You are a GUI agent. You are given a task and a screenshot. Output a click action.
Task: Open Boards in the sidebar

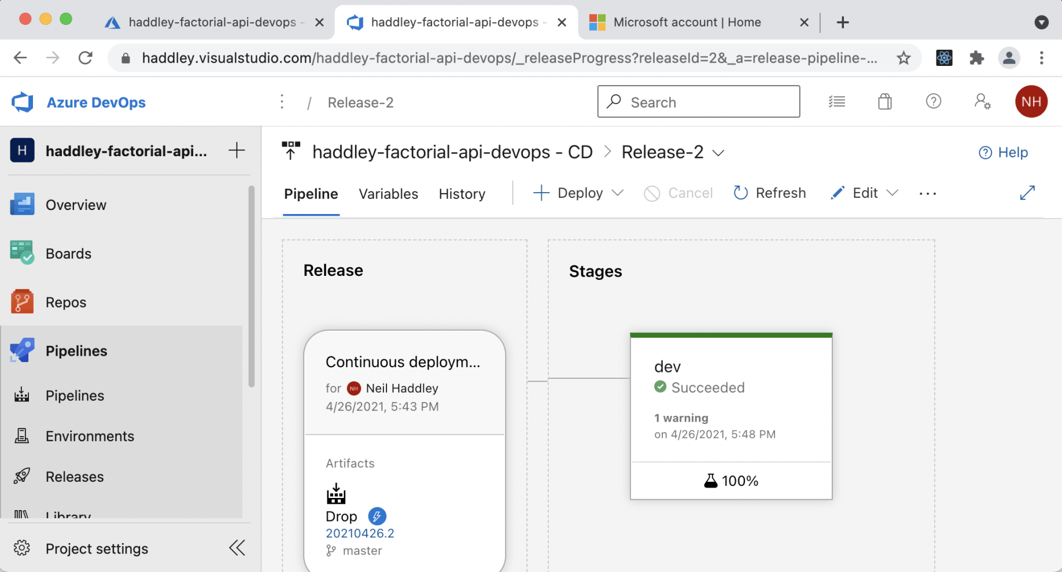(x=68, y=254)
